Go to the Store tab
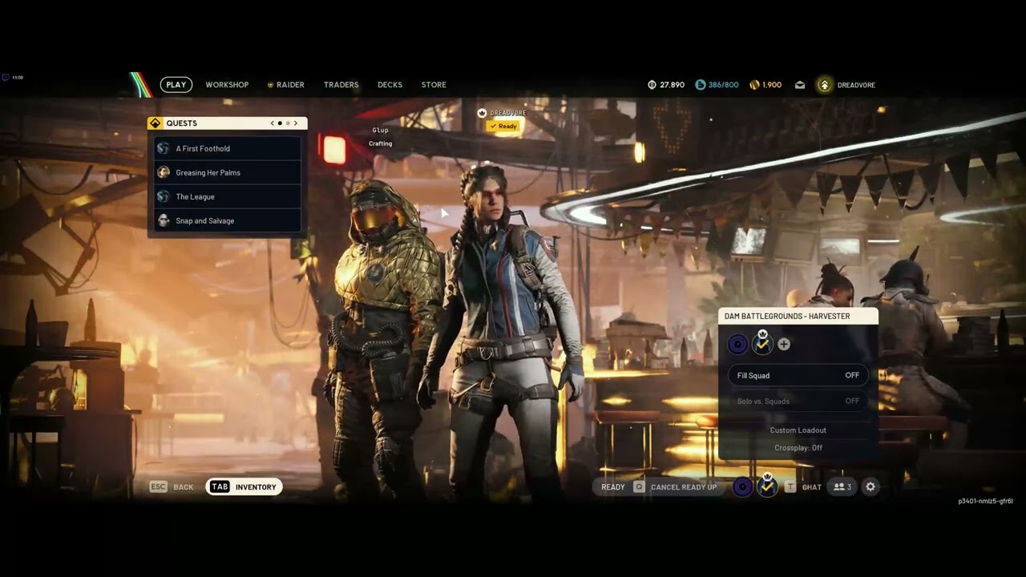 [434, 85]
